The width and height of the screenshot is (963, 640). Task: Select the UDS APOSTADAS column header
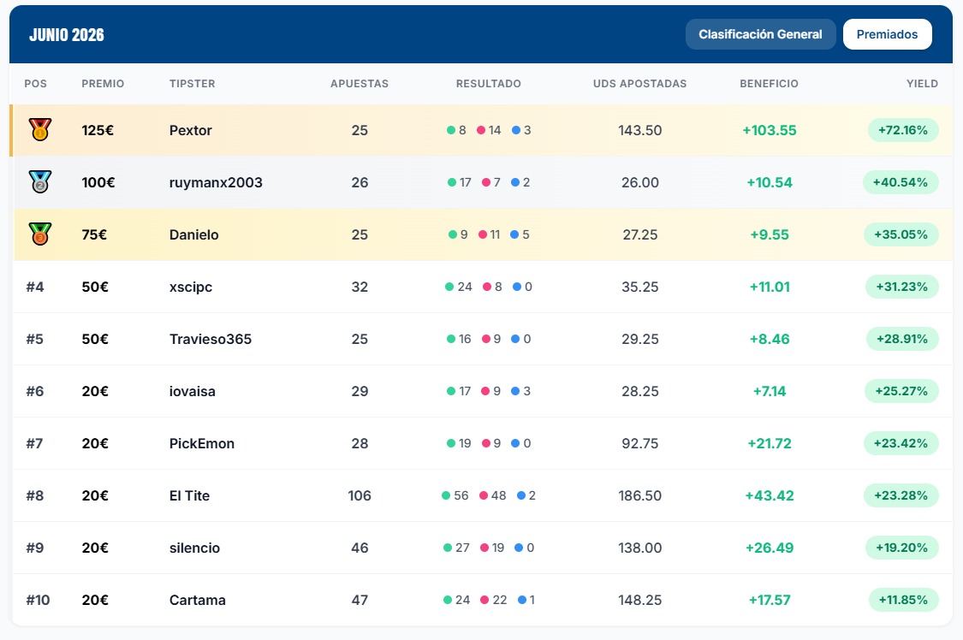point(640,84)
